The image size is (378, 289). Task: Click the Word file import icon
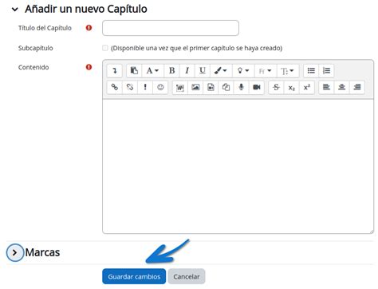(x=180, y=87)
